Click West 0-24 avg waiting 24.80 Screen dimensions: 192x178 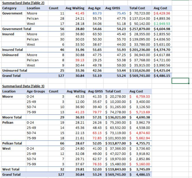(80, 148)
